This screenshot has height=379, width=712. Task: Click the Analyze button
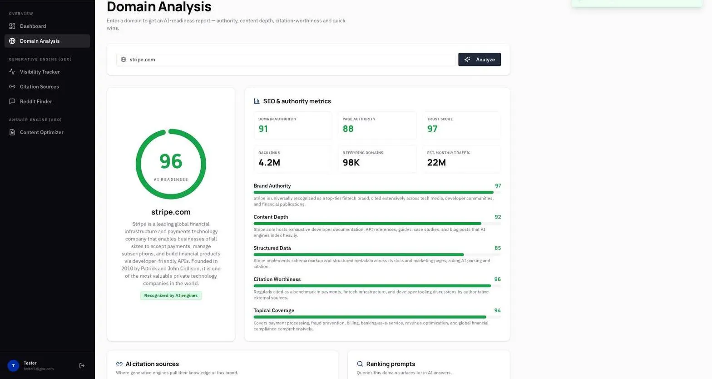[x=480, y=60]
